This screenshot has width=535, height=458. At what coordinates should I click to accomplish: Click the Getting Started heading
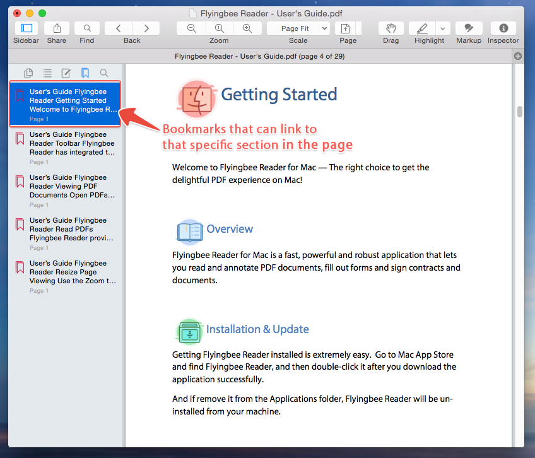pyautogui.click(x=279, y=95)
